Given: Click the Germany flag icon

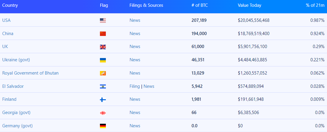Looking at the screenshot, I should (x=103, y=126).
